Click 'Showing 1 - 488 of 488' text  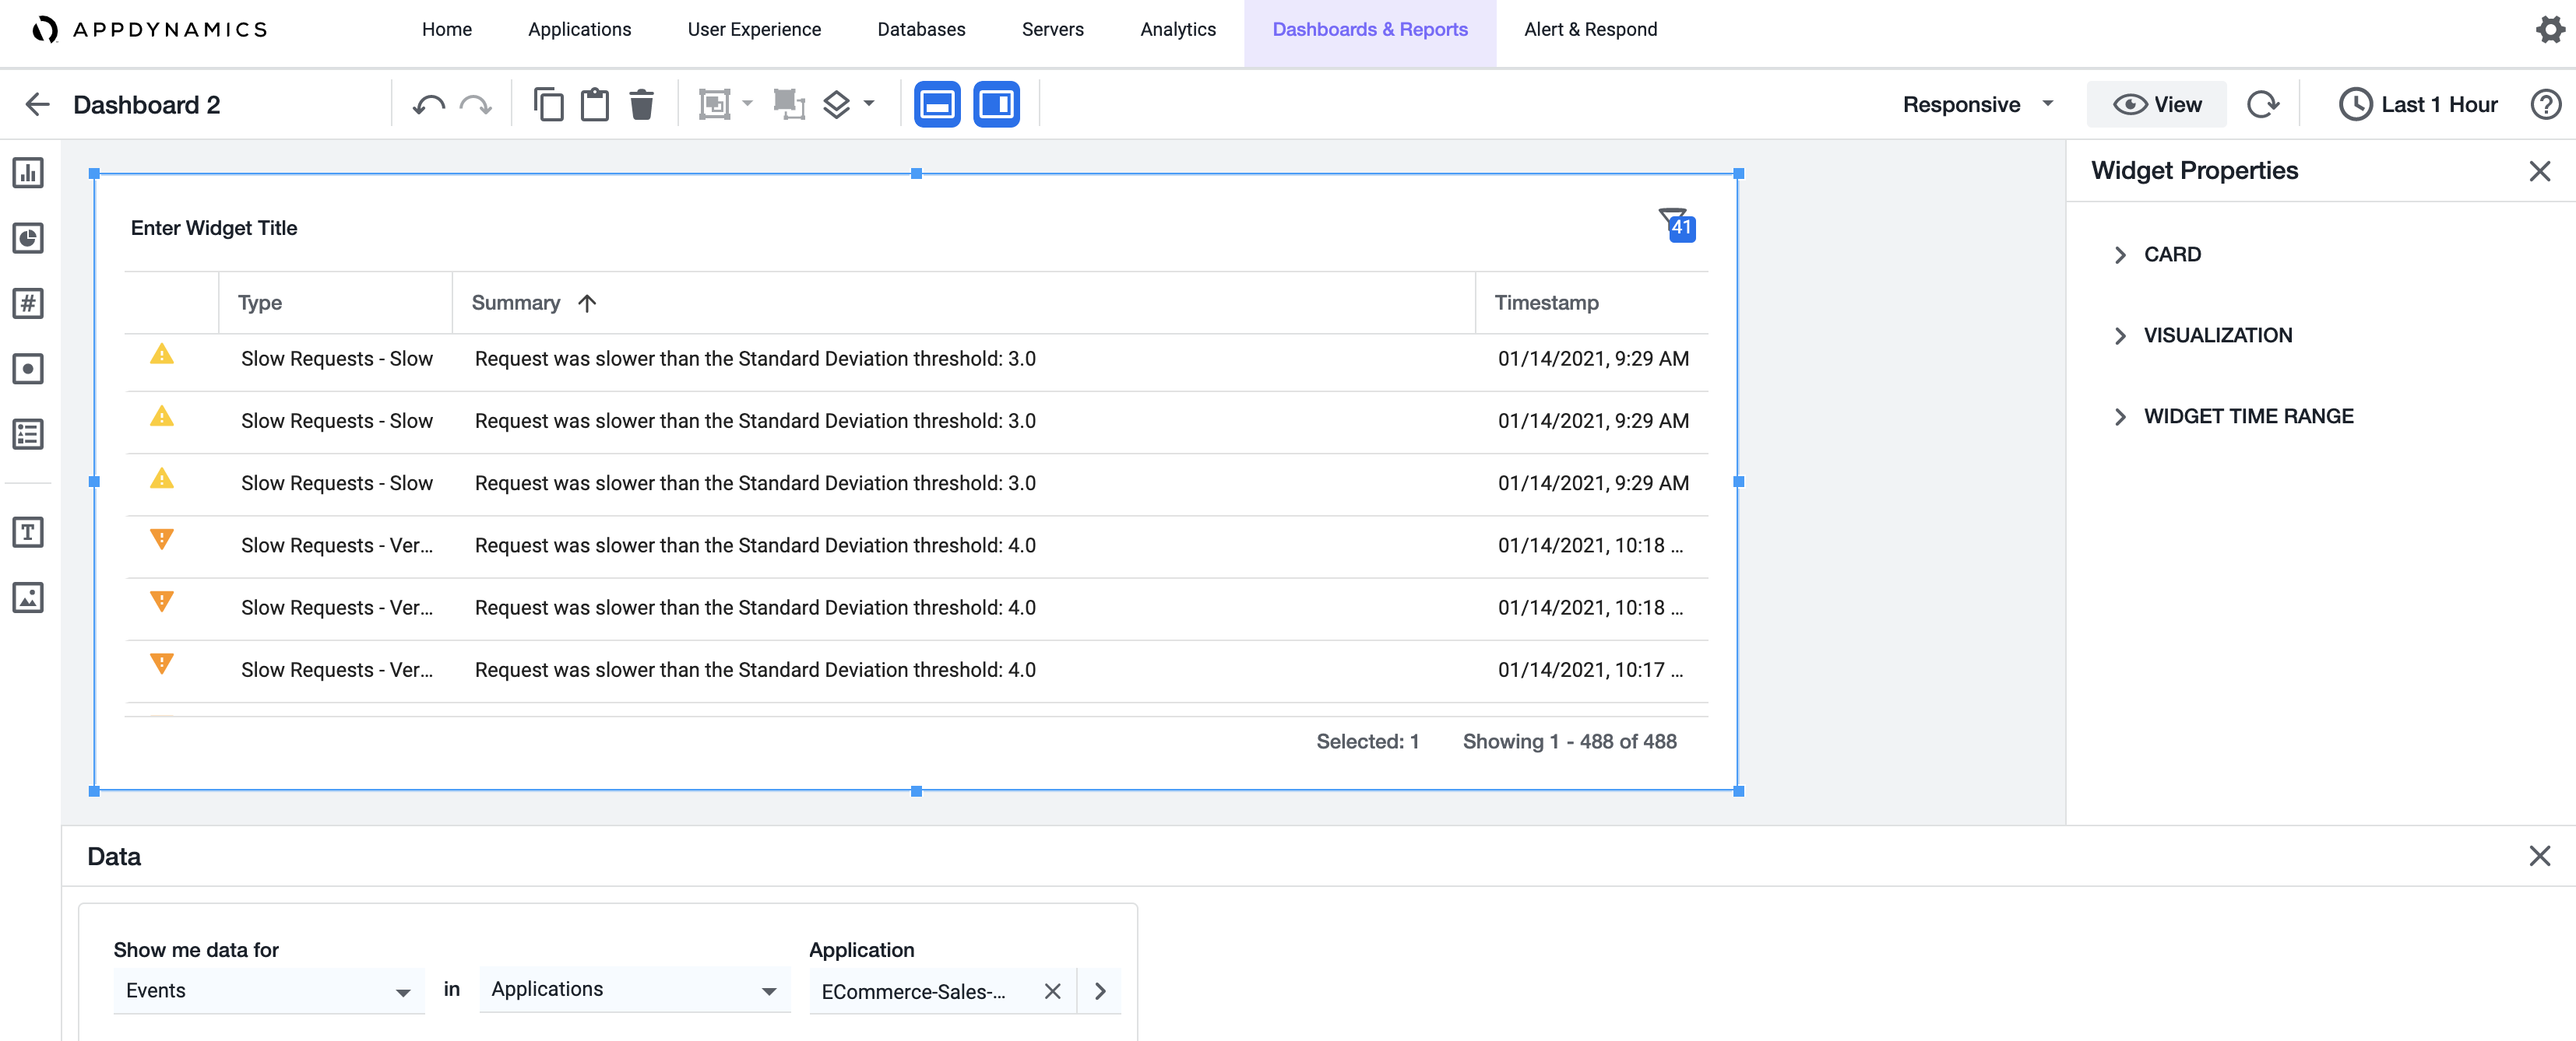coord(1569,741)
